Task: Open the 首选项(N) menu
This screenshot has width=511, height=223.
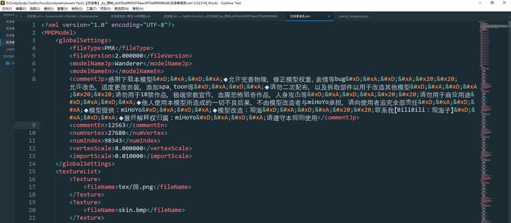Action: click(120, 9)
